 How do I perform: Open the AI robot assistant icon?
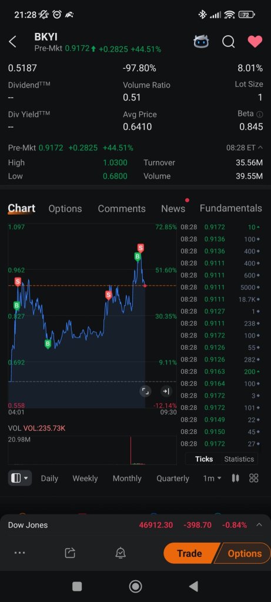(x=201, y=42)
